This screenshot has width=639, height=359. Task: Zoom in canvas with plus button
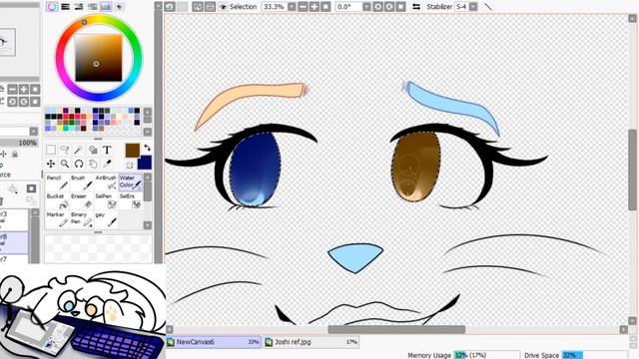pos(315,7)
